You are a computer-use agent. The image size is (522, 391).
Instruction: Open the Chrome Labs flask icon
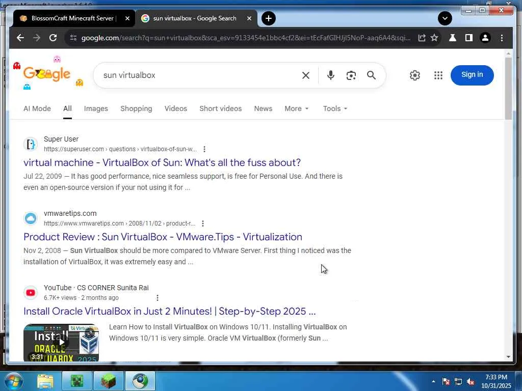coord(453,38)
